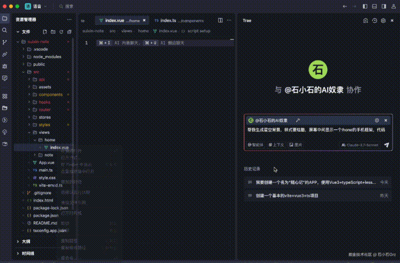Navigate back with the left arrow
Viewport: 400px width, 263px height.
tap(345, 6)
